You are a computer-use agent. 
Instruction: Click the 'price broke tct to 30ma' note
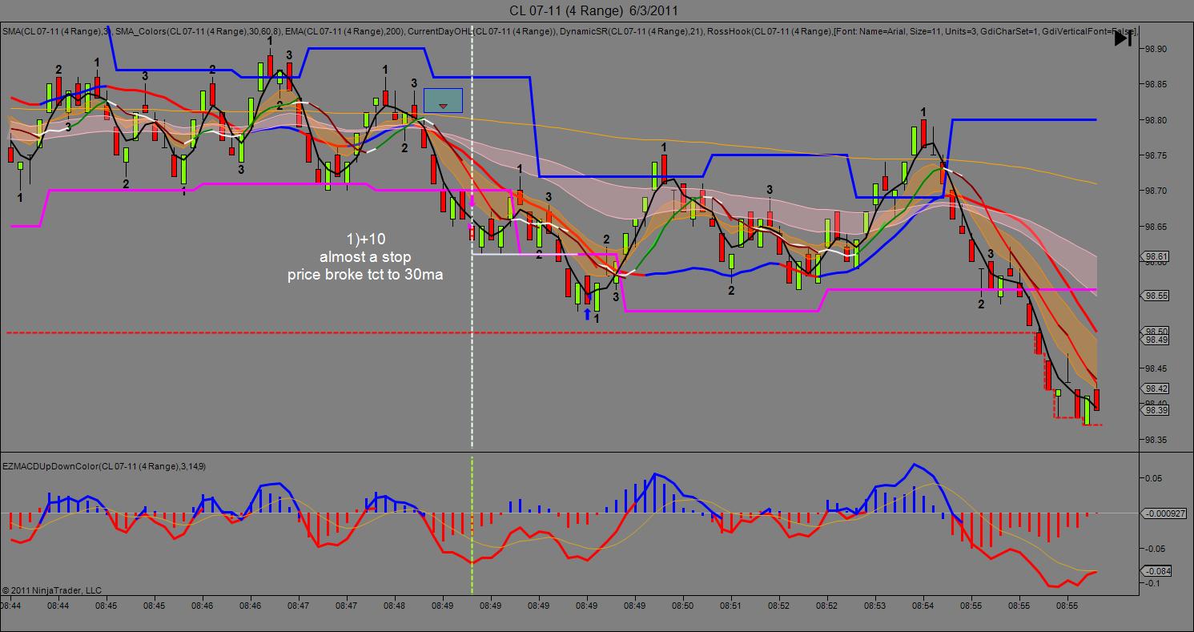point(365,275)
